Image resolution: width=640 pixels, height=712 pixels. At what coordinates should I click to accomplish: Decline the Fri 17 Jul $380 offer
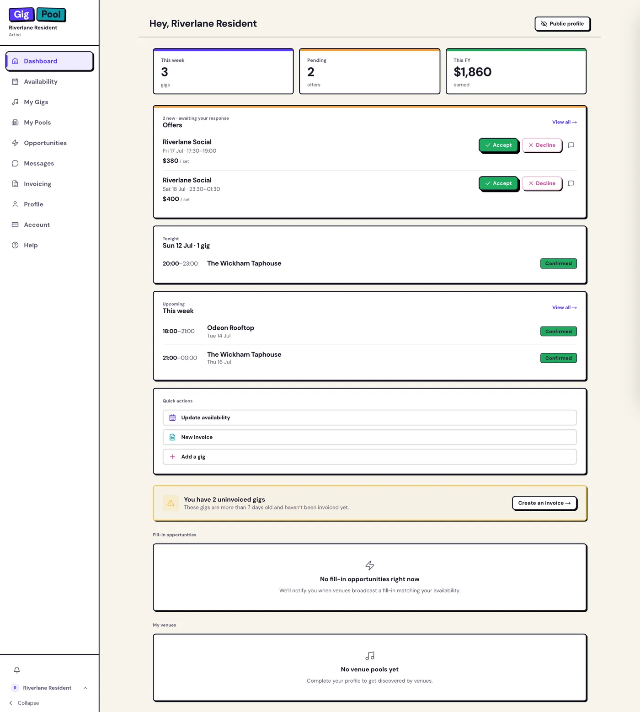542,145
